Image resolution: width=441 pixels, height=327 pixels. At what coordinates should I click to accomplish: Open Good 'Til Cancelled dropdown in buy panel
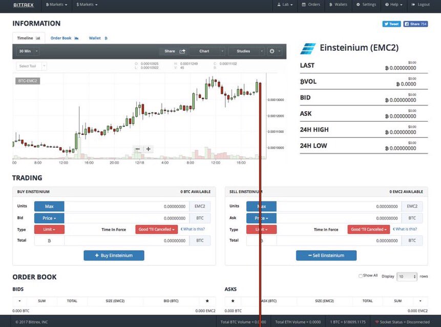click(x=157, y=229)
